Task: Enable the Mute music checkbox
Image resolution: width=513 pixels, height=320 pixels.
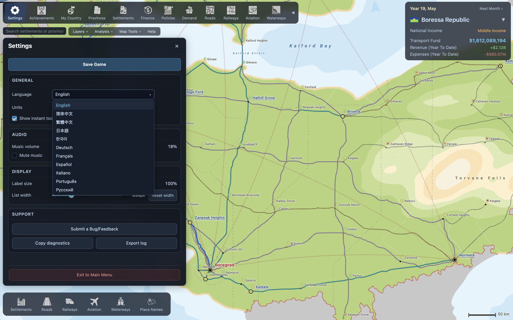Action: tap(15, 156)
